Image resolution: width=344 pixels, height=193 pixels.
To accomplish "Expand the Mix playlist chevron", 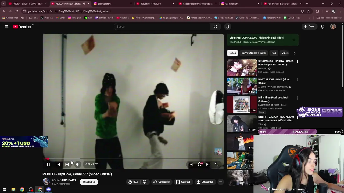I will tap(294, 40).
